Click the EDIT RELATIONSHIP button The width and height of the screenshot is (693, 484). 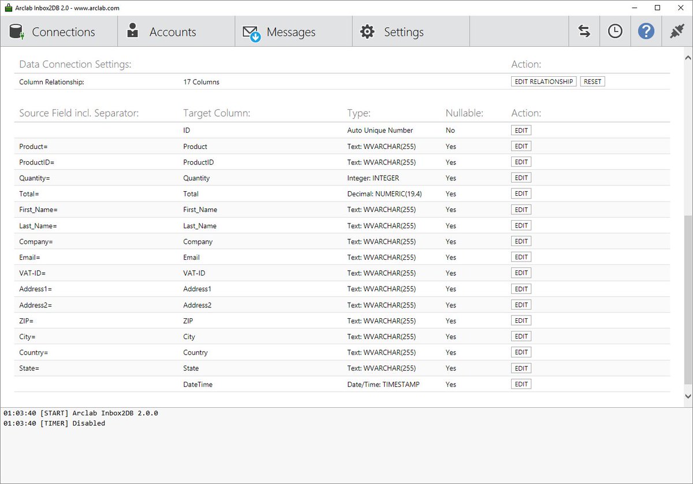[x=543, y=81]
